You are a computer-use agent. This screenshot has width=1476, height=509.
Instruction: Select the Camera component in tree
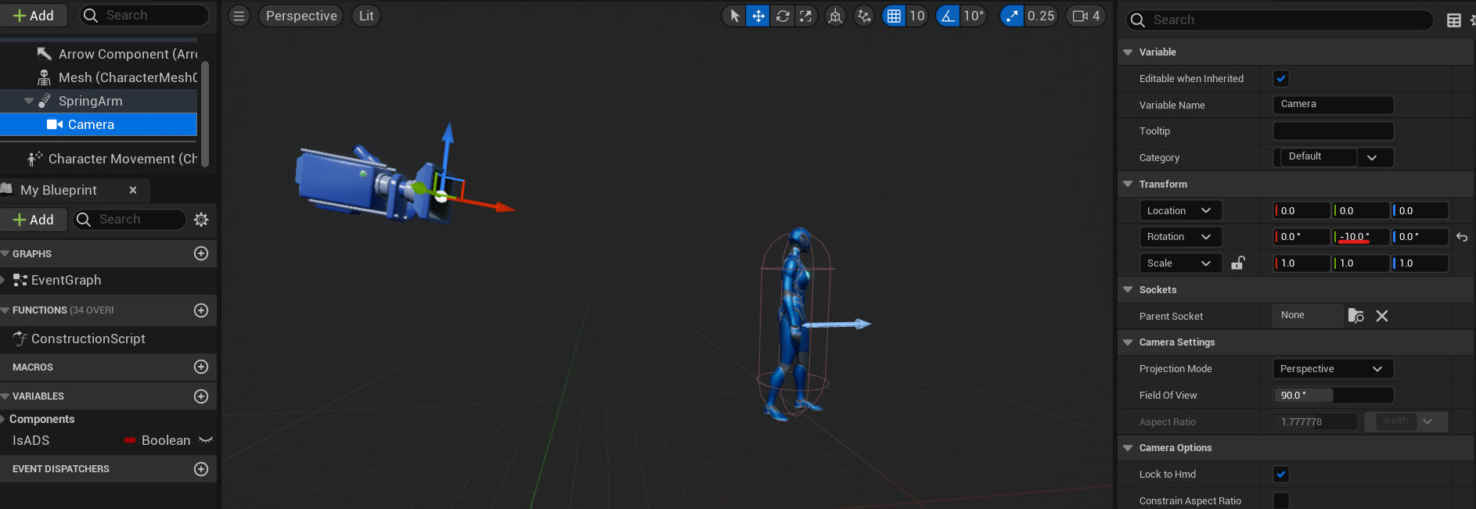pyautogui.click(x=91, y=124)
